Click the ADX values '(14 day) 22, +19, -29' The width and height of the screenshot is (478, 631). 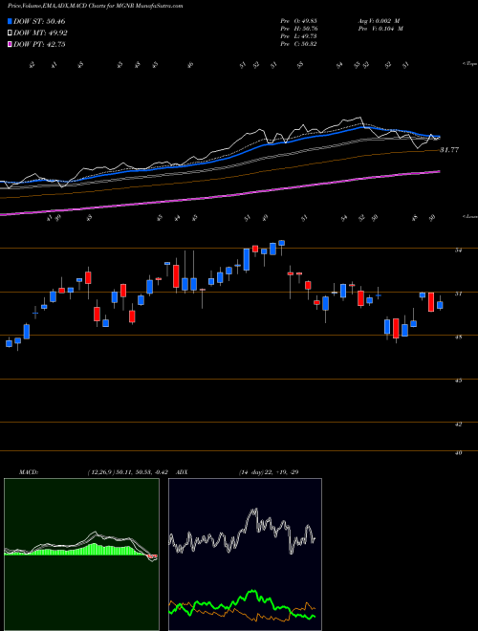tap(269, 472)
